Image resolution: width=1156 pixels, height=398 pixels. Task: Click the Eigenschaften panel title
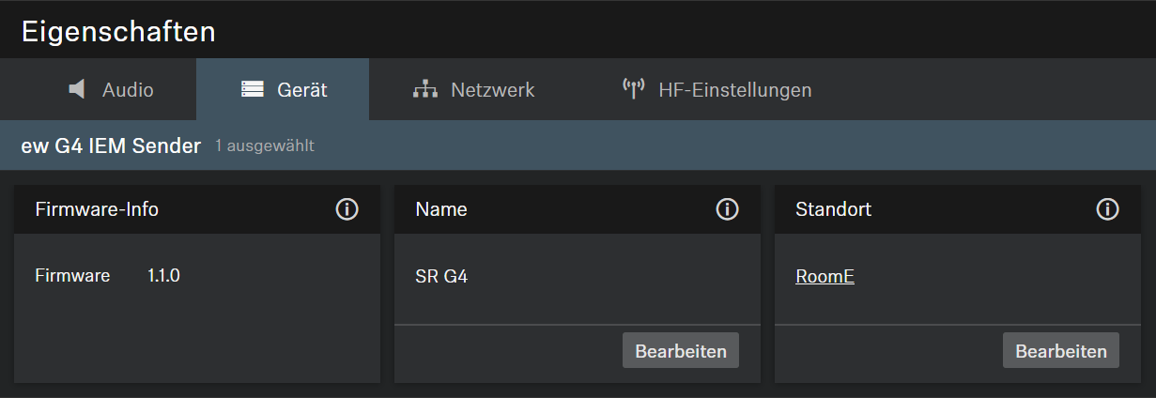(x=118, y=31)
